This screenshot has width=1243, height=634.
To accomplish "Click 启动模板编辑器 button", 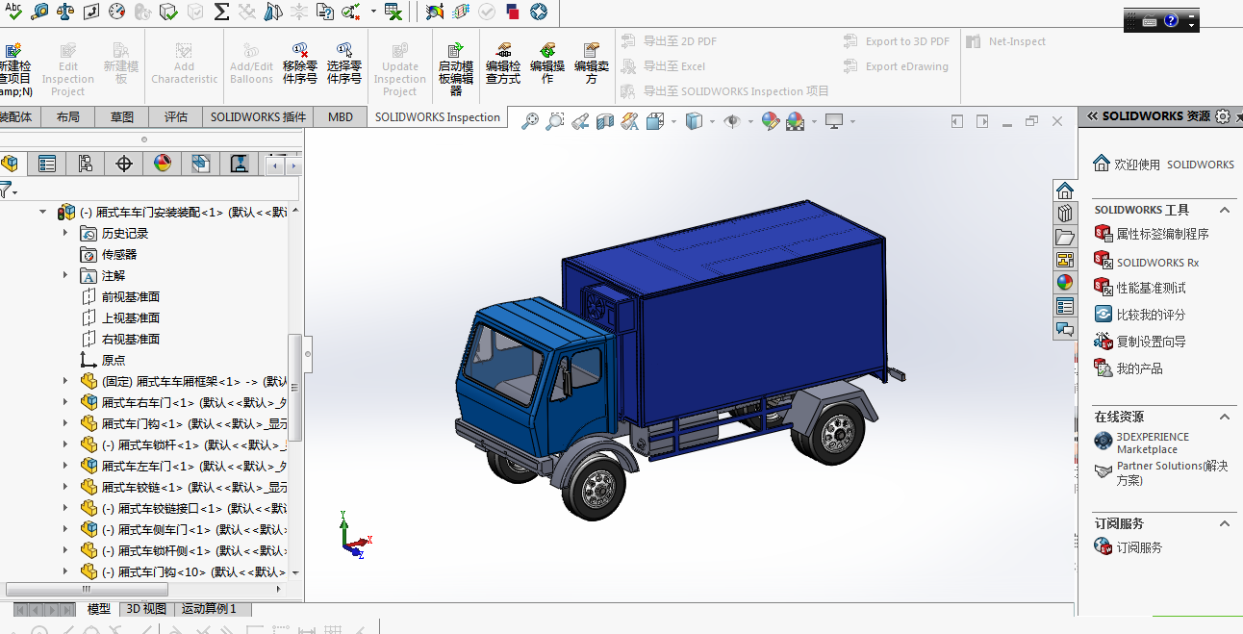I will click(x=456, y=68).
